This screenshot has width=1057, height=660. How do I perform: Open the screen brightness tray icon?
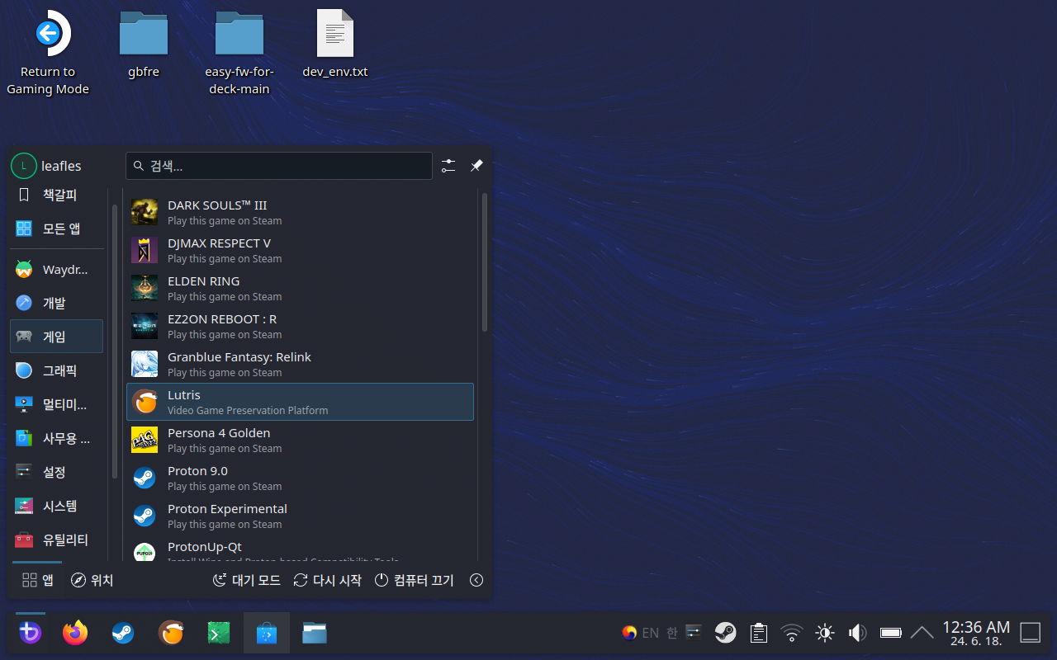click(824, 633)
